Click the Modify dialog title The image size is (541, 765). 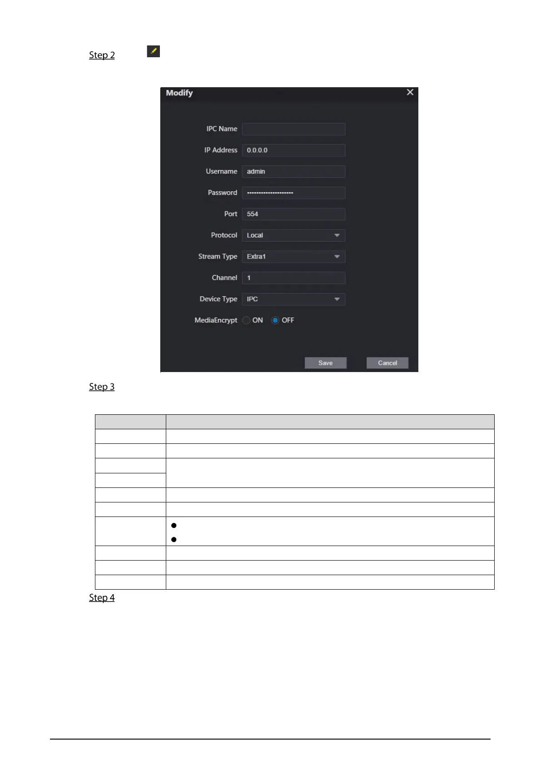(179, 93)
